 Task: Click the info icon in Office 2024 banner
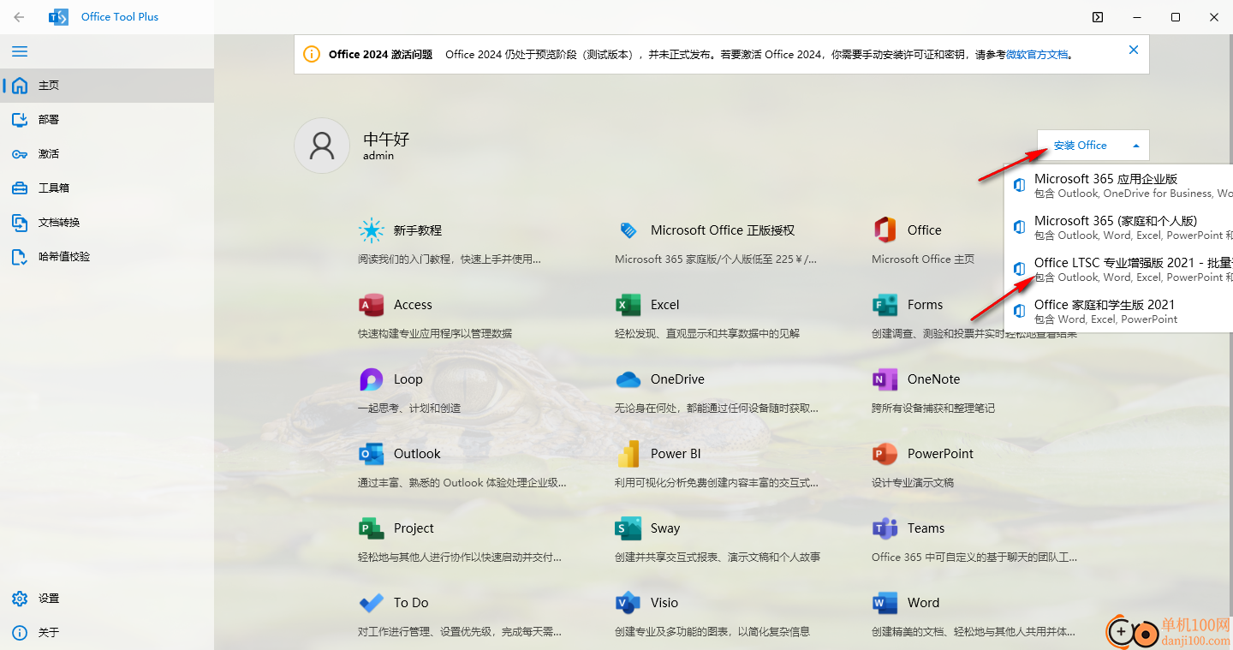point(312,55)
